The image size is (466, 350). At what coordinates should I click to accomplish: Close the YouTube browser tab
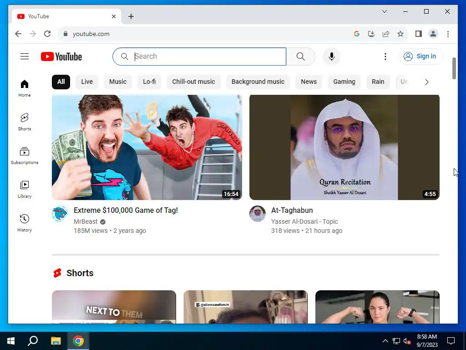point(113,16)
